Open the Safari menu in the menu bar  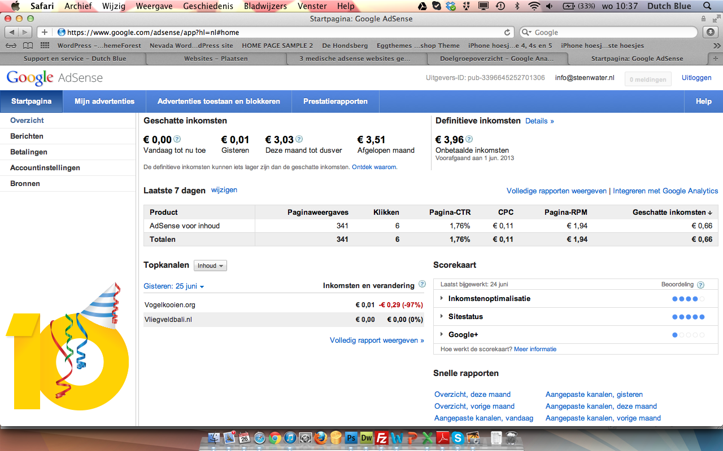(x=42, y=6)
